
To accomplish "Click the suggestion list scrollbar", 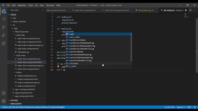I will [131, 47].
